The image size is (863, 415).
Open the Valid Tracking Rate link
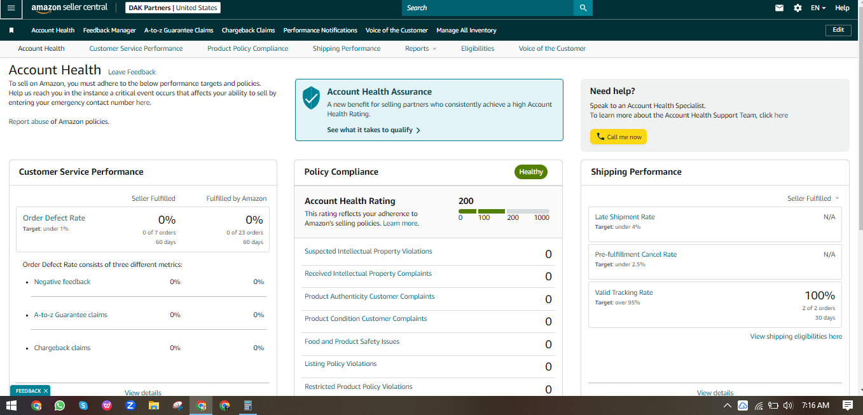click(x=624, y=292)
